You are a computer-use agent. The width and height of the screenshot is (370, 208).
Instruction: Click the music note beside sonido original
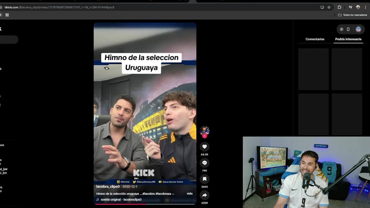click(98, 200)
